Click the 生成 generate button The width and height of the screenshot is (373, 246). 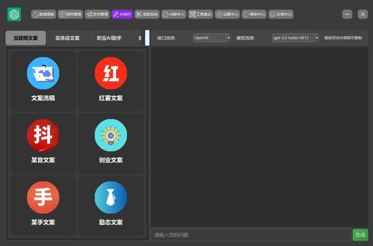click(360, 235)
